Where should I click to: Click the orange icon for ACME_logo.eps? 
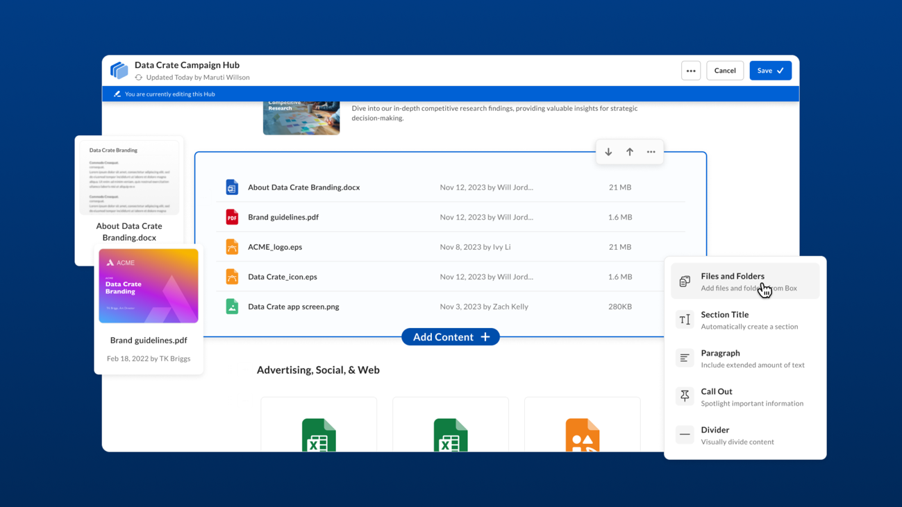[232, 247]
